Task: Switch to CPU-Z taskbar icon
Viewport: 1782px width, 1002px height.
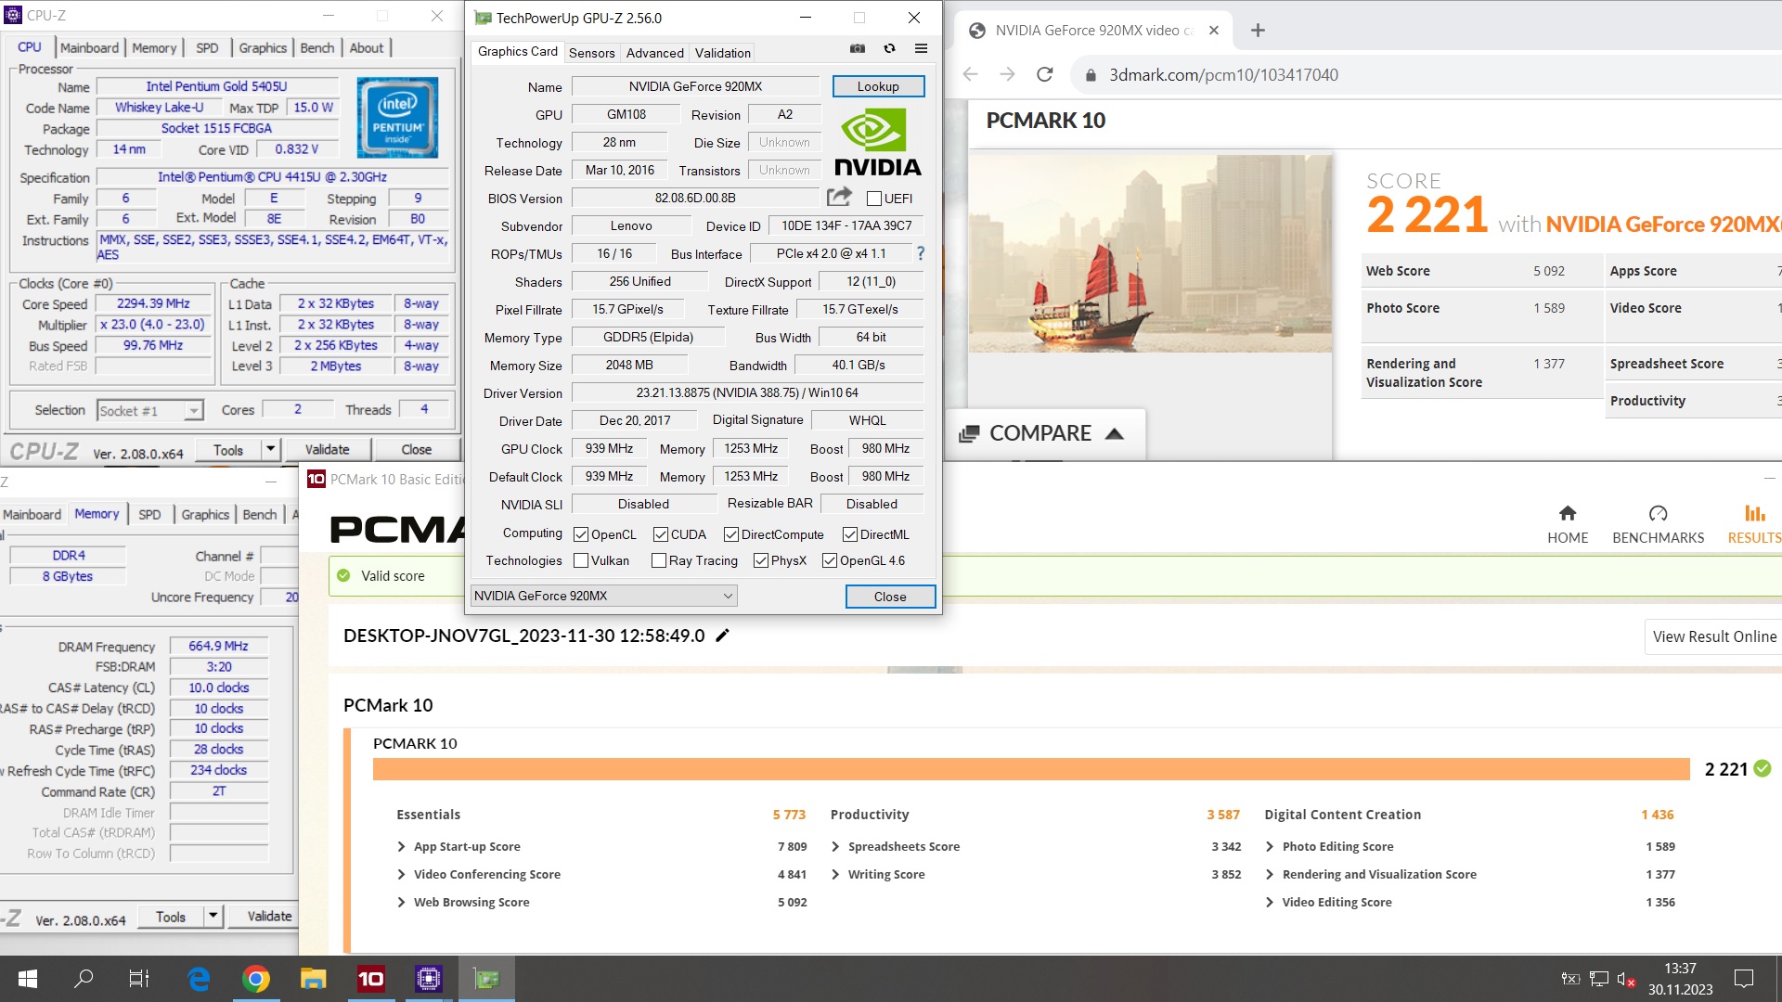Action: coord(429,979)
